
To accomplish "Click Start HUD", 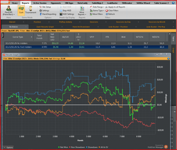I will click(65, 7).
